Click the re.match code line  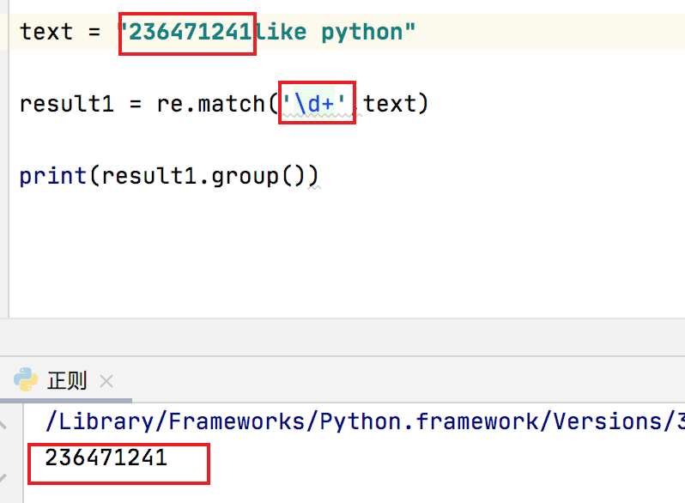click(224, 104)
